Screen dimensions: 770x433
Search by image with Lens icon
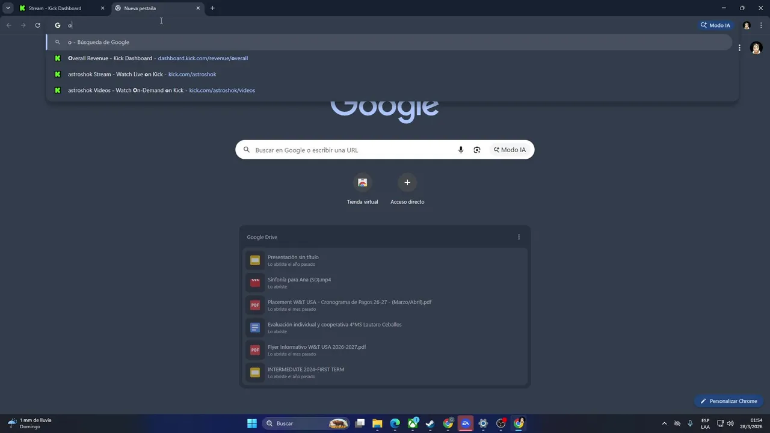477,150
